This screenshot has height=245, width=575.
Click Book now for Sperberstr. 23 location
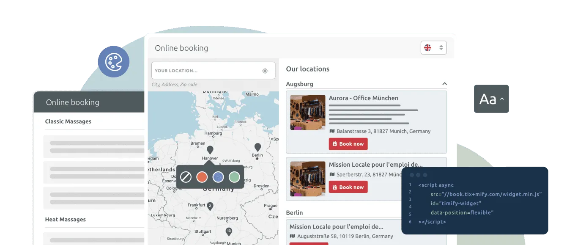click(348, 187)
